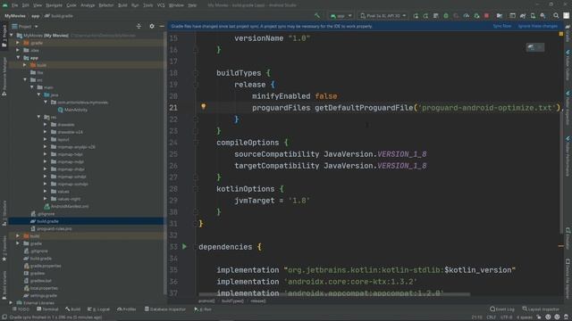Click the Sync Now link

pyautogui.click(x=502, y=26)
